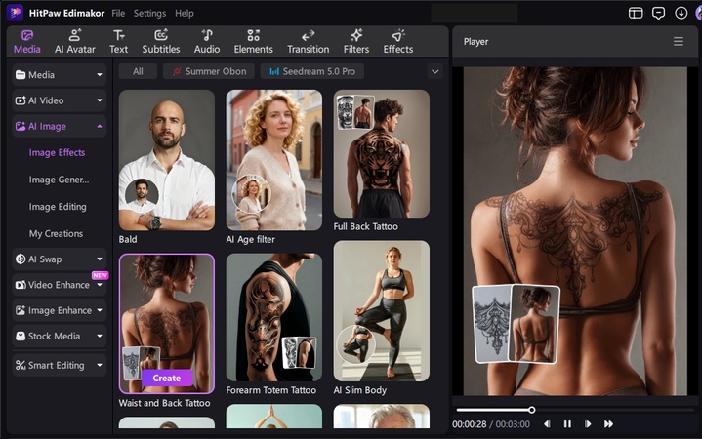The height and width of the screenshot is (439, 702).
Task: Open the Help menu
Action: tap(184, 13)
